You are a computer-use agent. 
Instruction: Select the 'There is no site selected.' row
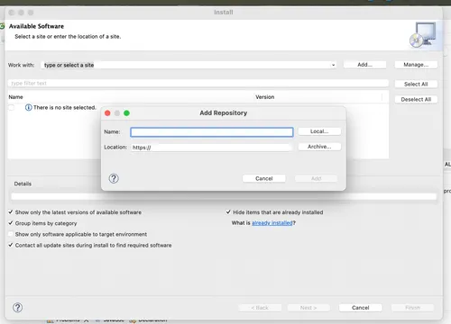coord(65,107)
